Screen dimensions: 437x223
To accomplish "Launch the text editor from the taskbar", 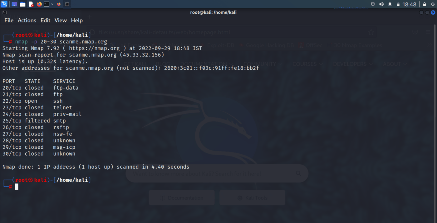I will tap(31, 4).
